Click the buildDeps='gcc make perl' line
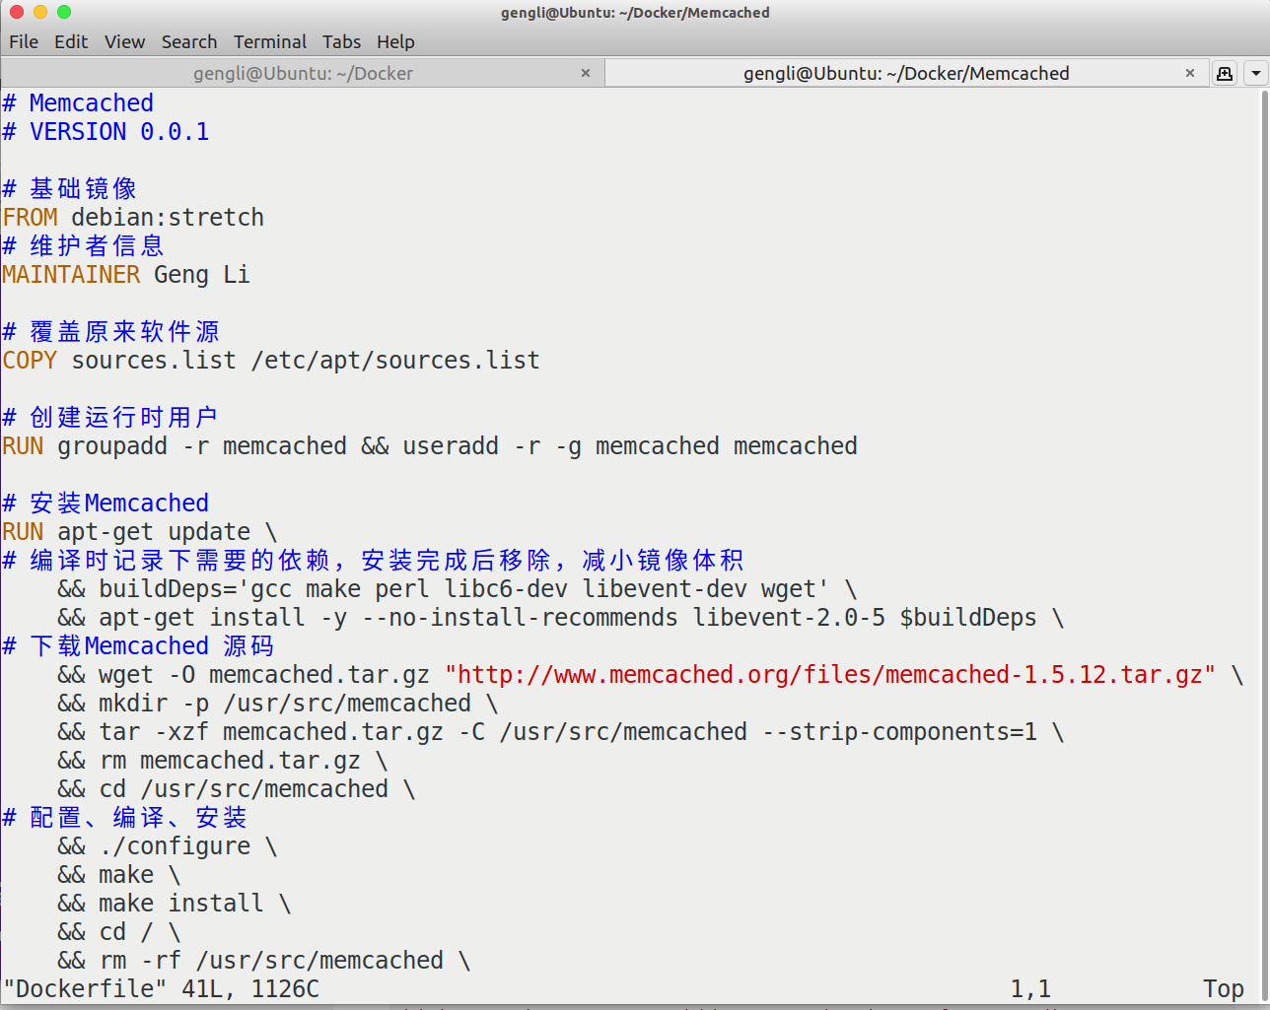Screen dimensions: 1270x1010 [458, 589]
